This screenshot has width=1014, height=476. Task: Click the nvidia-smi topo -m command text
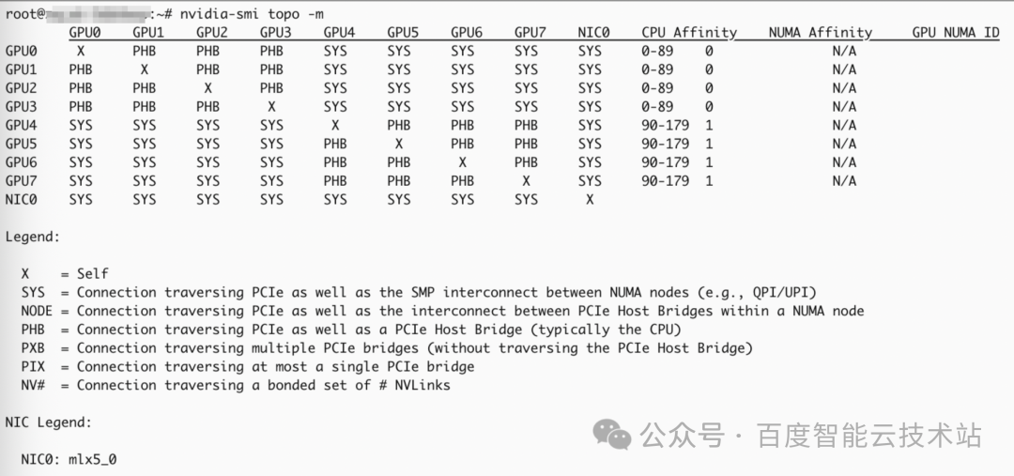253,13
